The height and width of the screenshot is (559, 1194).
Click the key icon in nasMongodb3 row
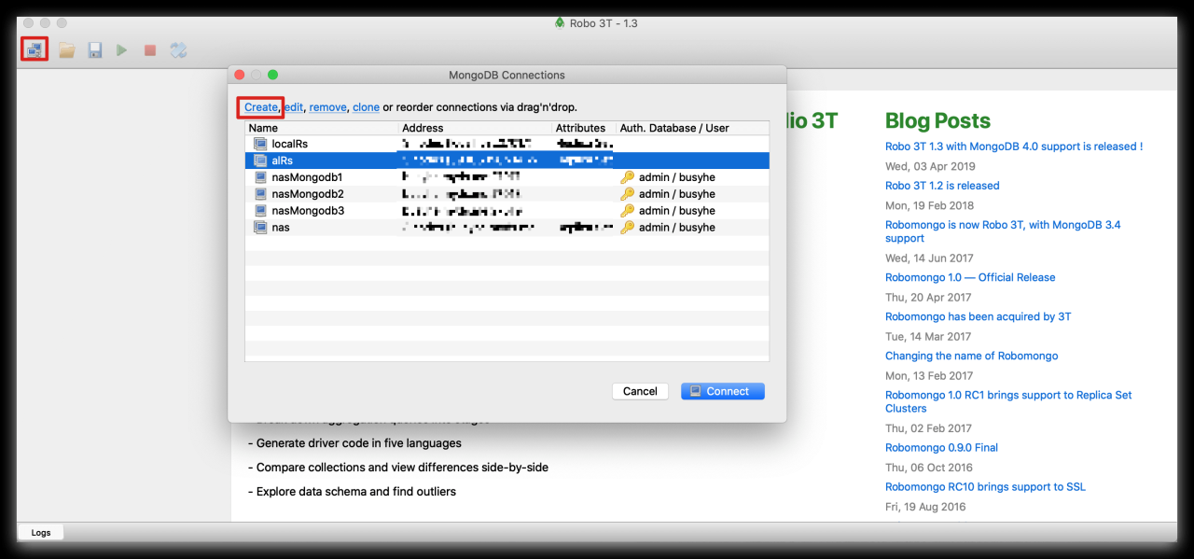pos(627,211)
